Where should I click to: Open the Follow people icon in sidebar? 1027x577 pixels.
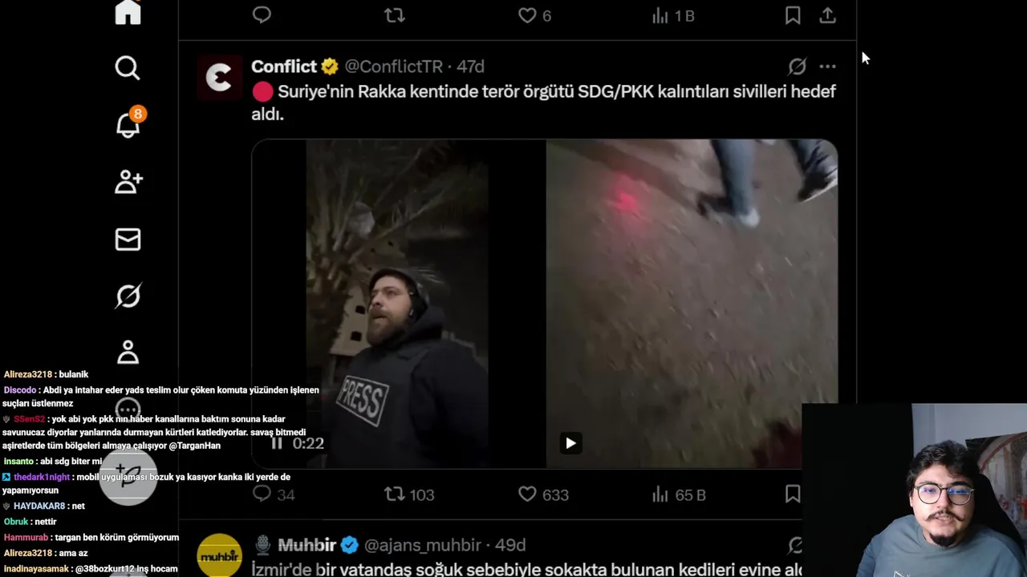(x=128, y=182)
